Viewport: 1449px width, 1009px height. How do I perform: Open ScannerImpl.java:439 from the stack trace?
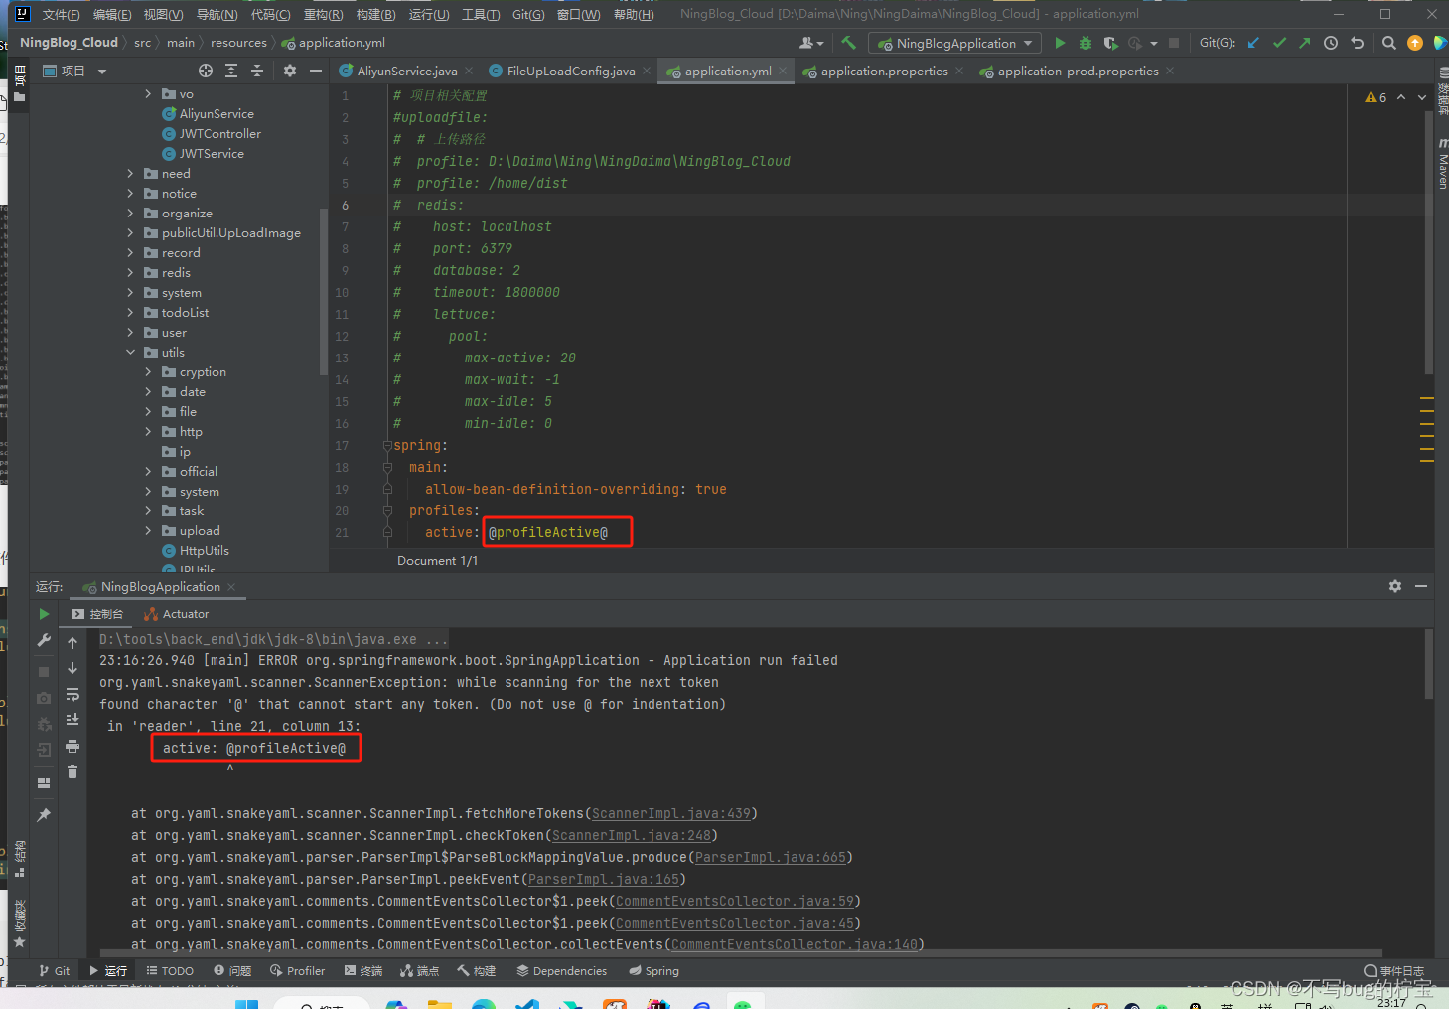point(671,813)
